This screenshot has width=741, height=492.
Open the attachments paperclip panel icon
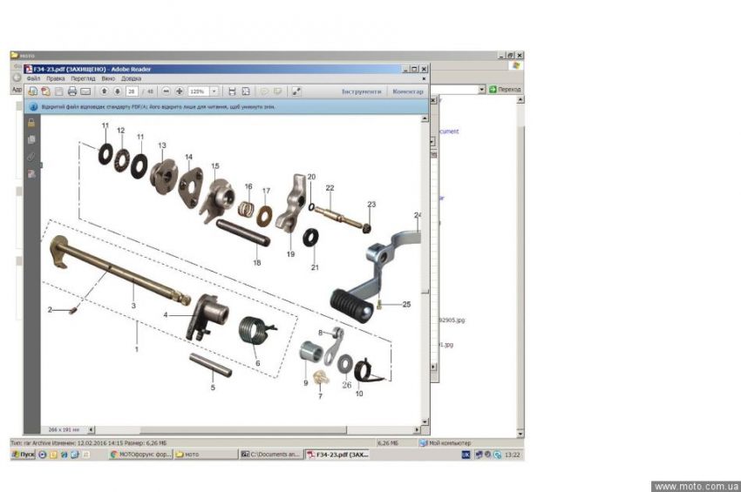31,157
